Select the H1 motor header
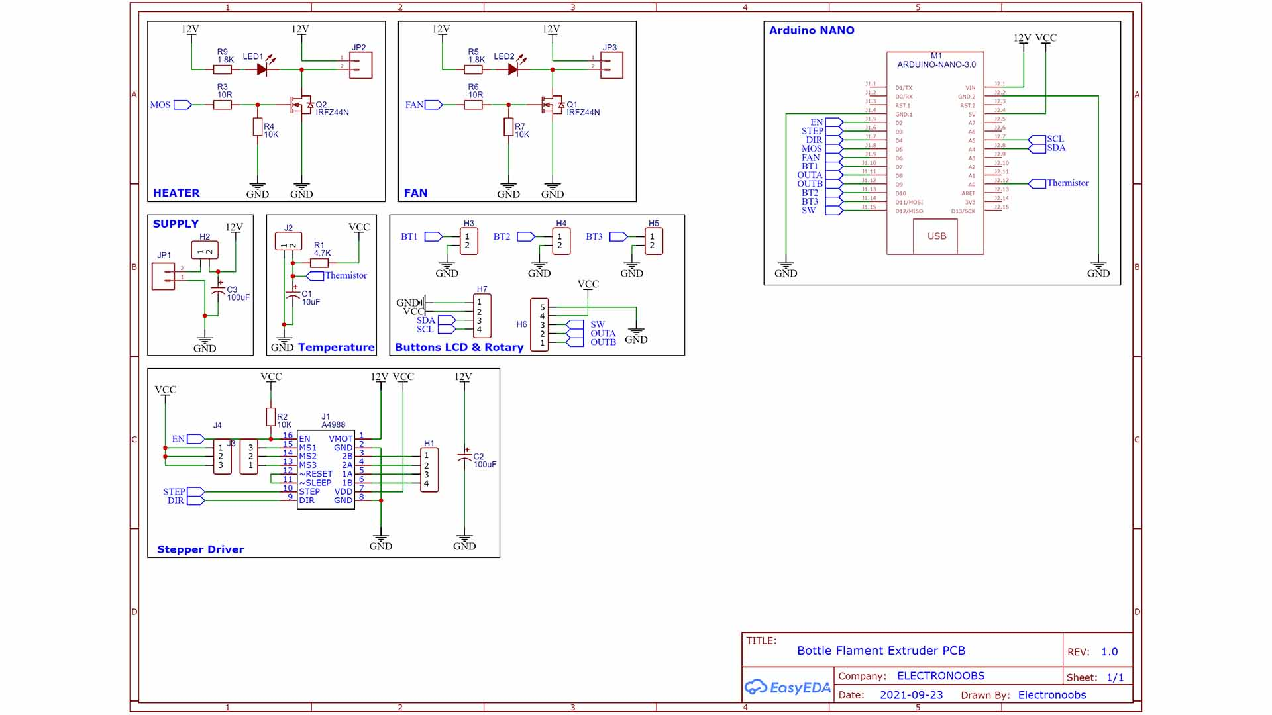1272x715 pixels. 429,470
